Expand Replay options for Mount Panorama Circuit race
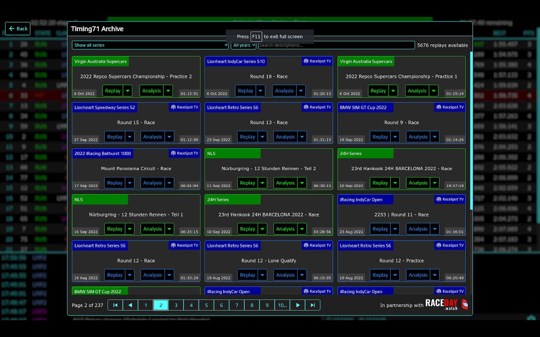The width and height of the screenshot is (540, 337). [x=130, y=183]
